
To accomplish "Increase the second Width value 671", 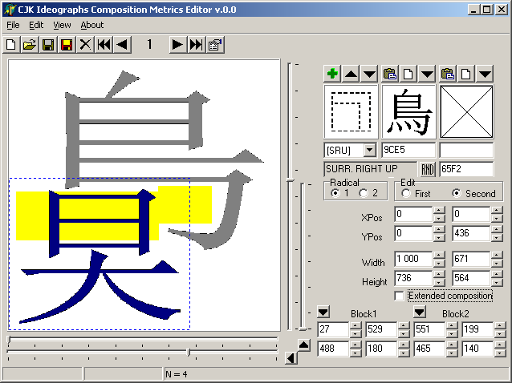I will click(496, 256).
